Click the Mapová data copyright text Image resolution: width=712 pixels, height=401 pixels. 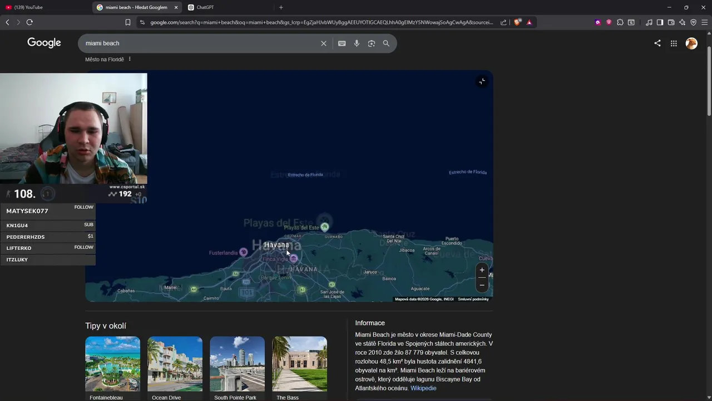(424, 299)
